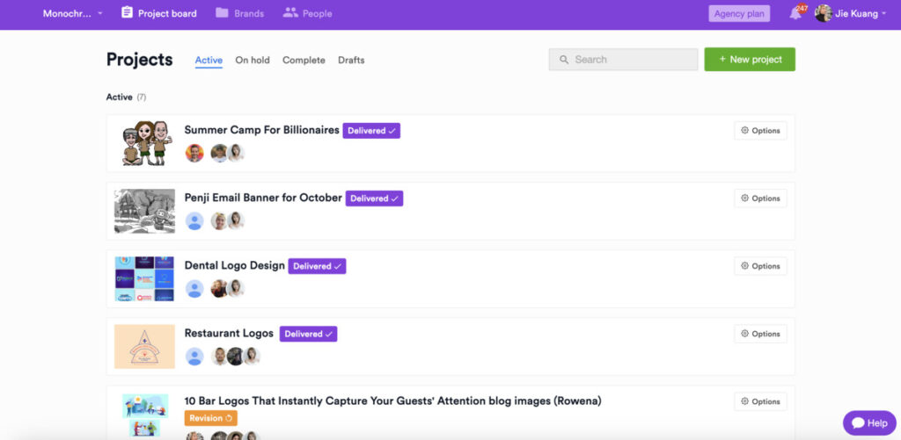Image resolution: width=901 pixels, height=440 pixels.
Task: Click blue placeholder avatar under Dental Logo Design
Action: (194, 289)
